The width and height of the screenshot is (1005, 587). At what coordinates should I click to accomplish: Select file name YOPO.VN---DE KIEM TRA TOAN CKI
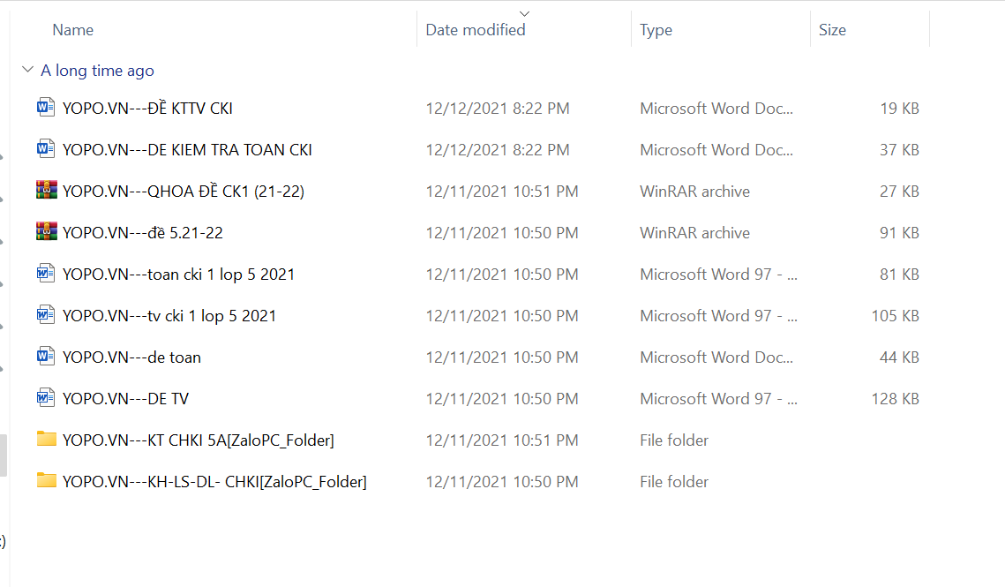[x=187, y=150]
